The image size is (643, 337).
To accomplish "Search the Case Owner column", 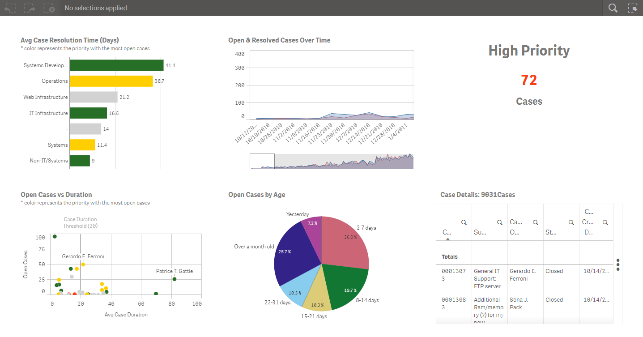I will [x=535, y=222].
